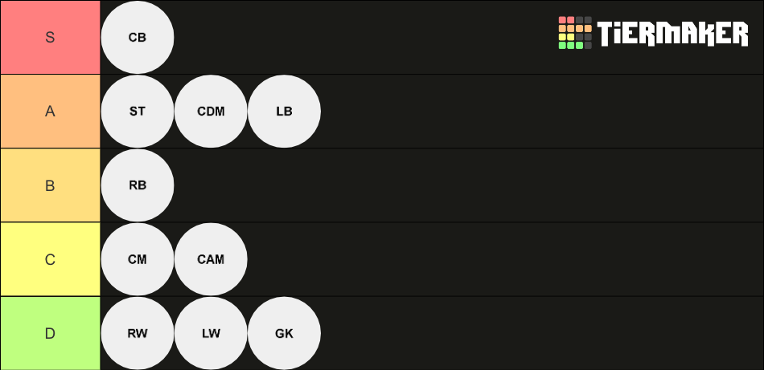Image resolution: width=764 pixels, height=370 pixels.
Task: Select the GK goalkeeper circle
Action: tap(284, 333)
